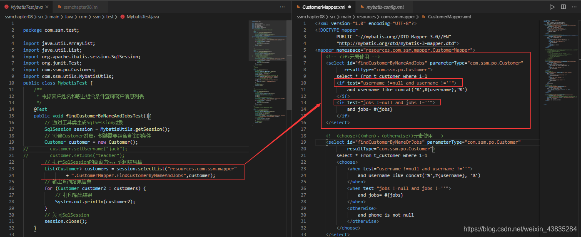
Task: Place cursor on 'package com.ssm.test;'
Action: 51,30
